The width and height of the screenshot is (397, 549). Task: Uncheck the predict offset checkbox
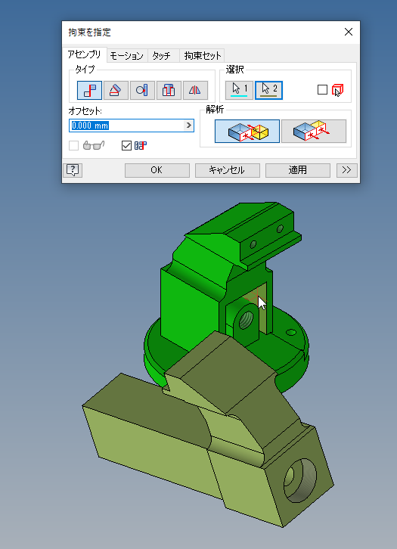pyautogui.click(x=126, y=146)
